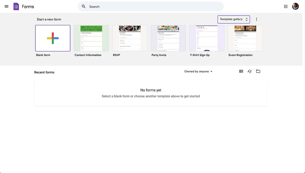Open the file picker folder icon
305x173 pixels.
coord(258,71)
